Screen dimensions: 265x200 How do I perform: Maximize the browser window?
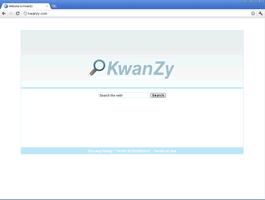[251, 2]
